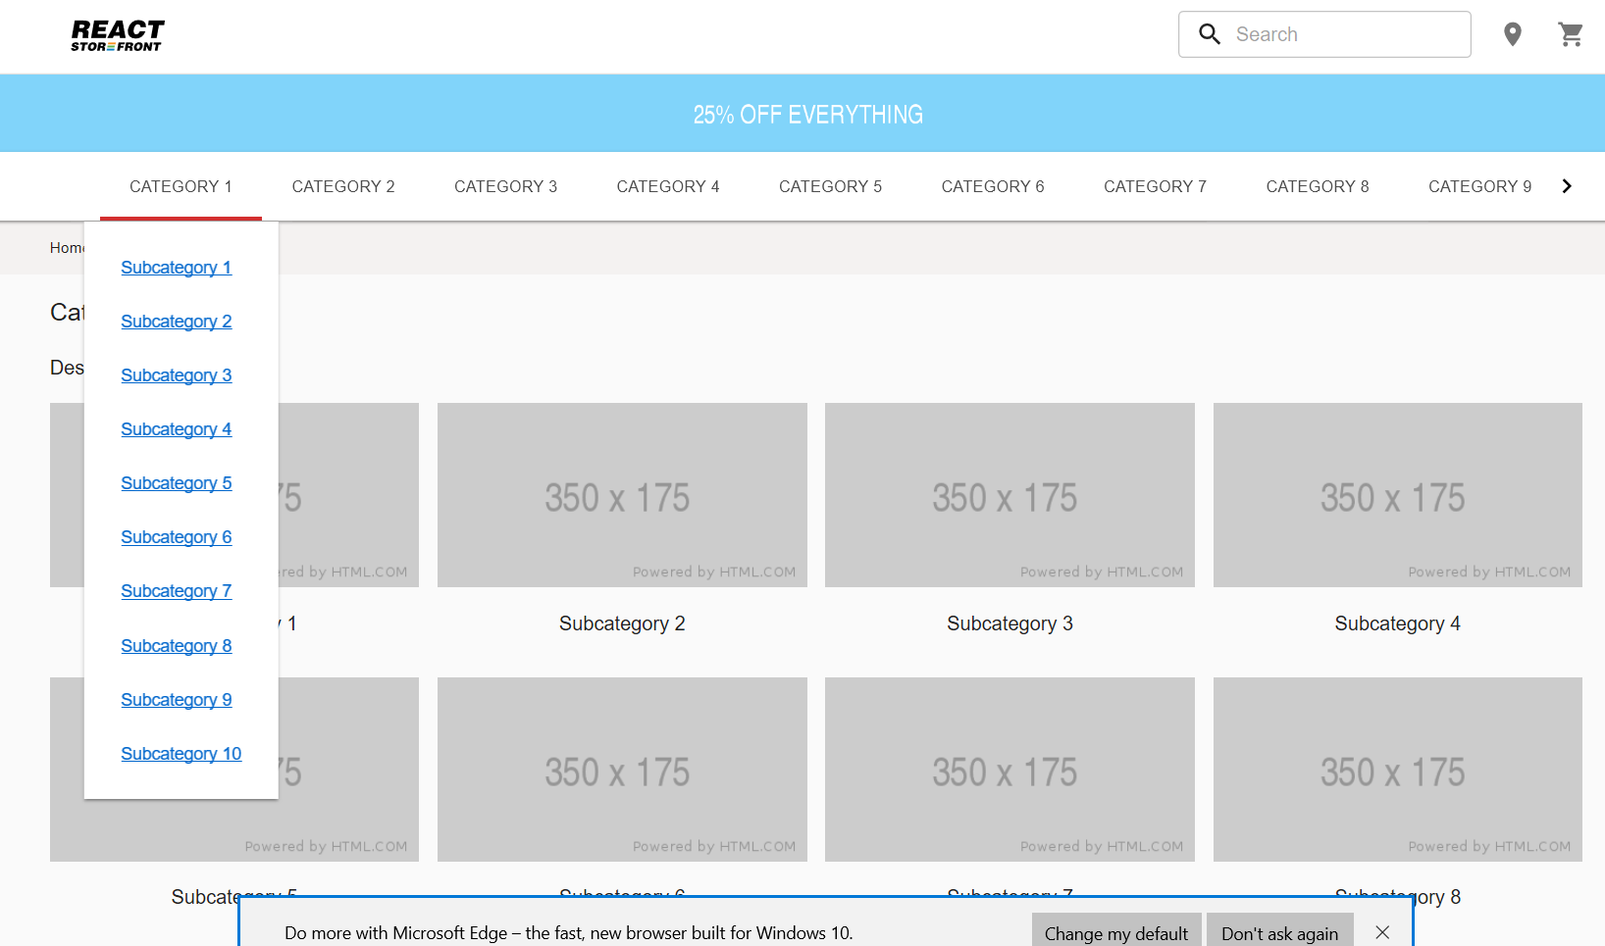Open the store locator pin icon
1605x946 pixels.
[x=1512, y=33]
